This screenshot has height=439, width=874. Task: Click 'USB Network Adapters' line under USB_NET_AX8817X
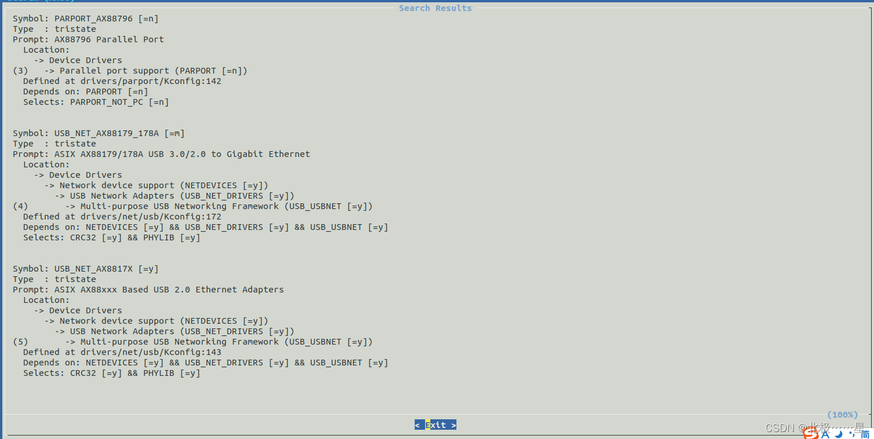(175, 331)
